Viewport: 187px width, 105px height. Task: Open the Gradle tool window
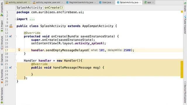coord(185,6)
